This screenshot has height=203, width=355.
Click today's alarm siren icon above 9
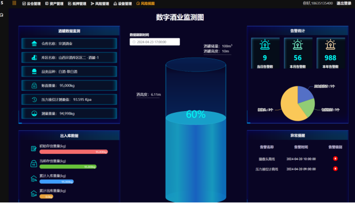tap(265, 45)
